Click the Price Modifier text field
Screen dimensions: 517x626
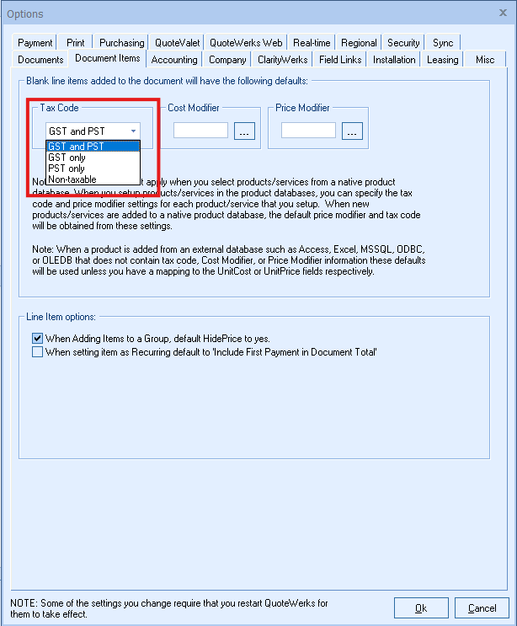point(308,131)
